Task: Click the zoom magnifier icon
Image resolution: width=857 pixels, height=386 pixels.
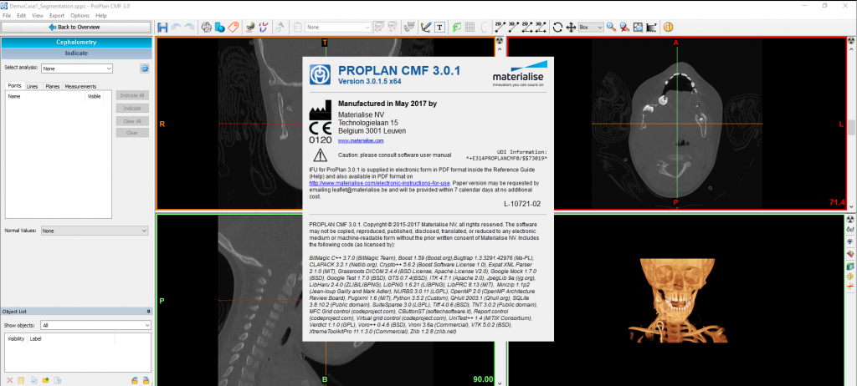Action: point(611,27)
